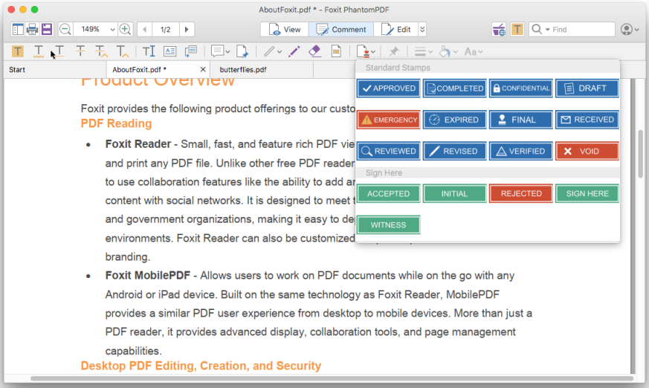Select the Callout tool
649x388 pixels.
pyautogui.click(x=191, y=52)
